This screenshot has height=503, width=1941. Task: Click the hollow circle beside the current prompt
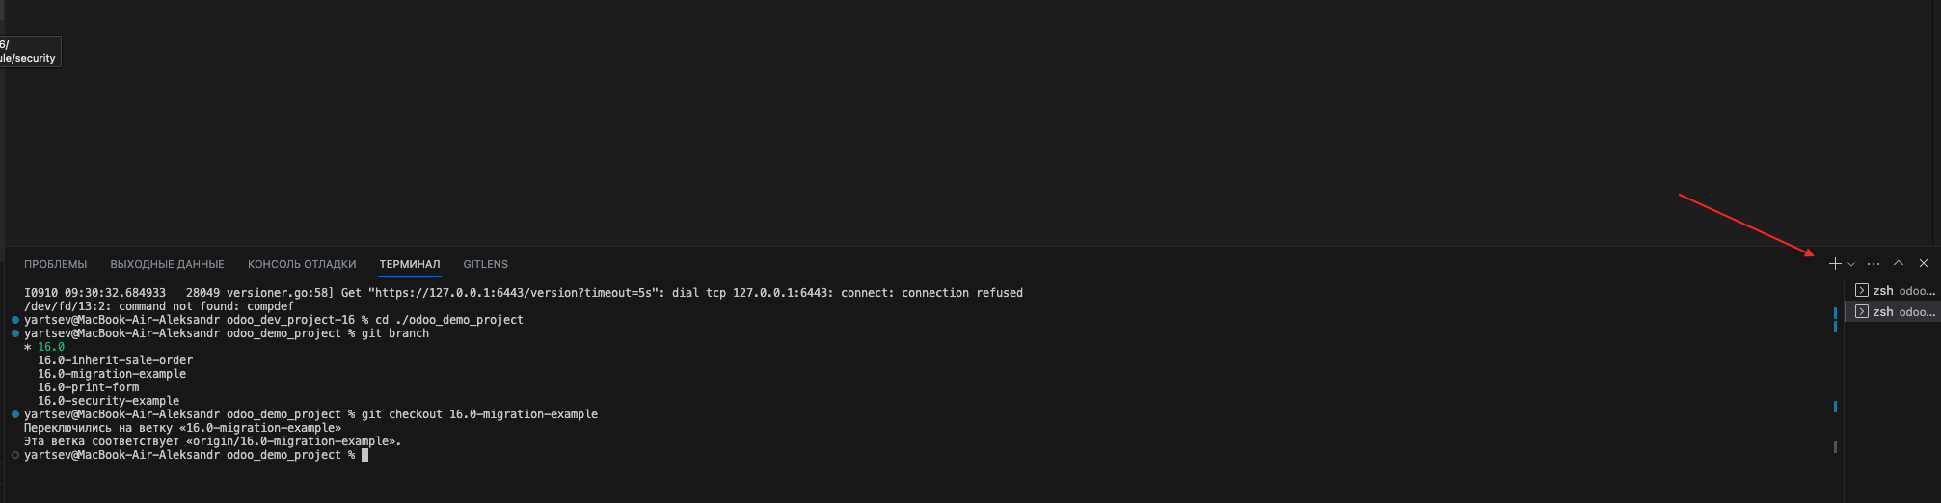[x=15, y=455]
